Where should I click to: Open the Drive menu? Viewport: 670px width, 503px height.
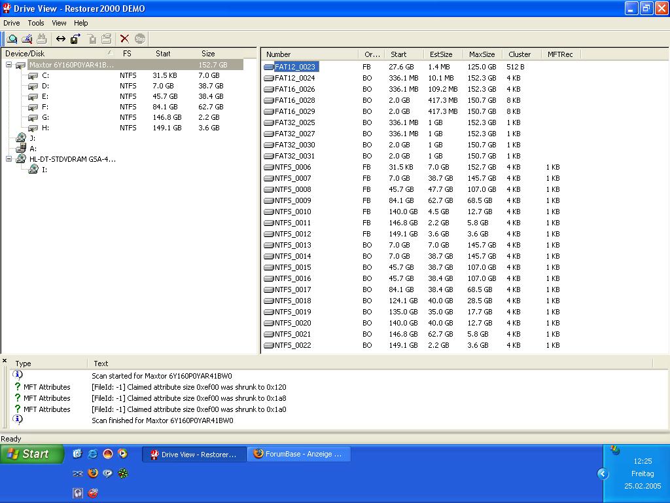point(12,23)
